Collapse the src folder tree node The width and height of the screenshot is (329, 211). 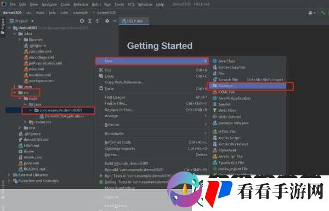pos(14,93)
